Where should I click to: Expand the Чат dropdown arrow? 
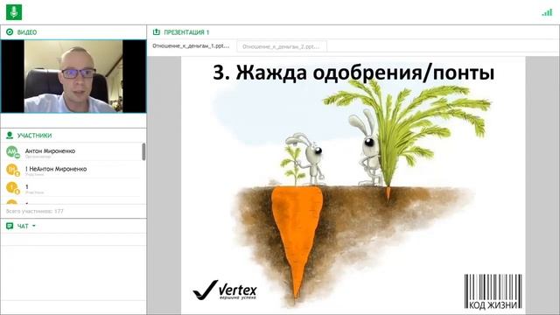[x=34, y=226]
